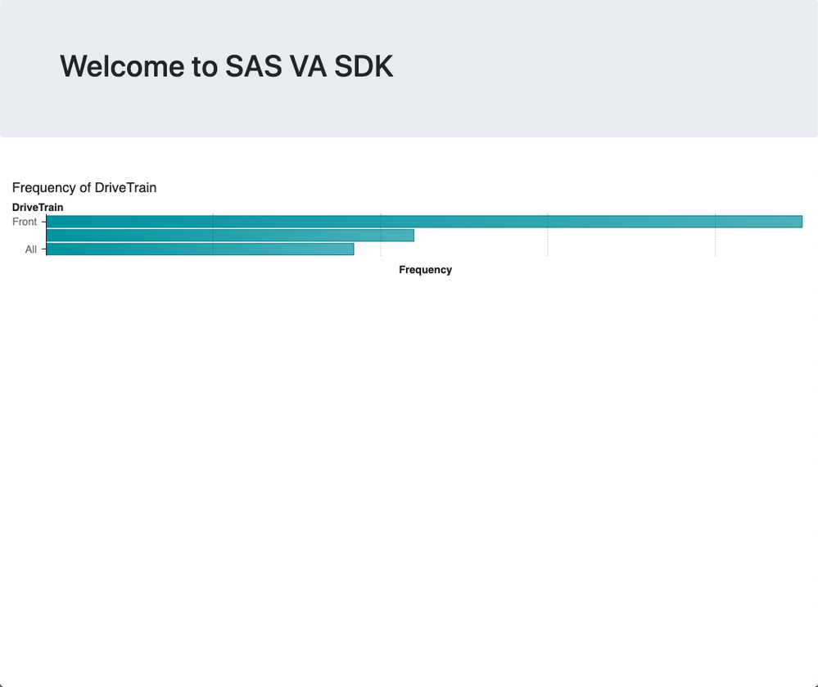
Task: Click the Frequency axis title
Action: point(425,269)
